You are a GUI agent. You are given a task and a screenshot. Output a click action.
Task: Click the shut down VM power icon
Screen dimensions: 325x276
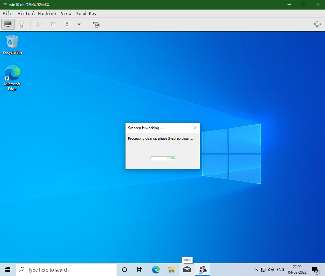click(x=67, y=24)
